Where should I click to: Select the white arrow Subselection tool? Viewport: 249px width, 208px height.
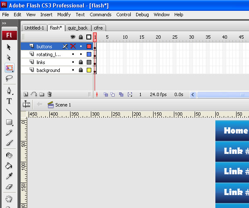coord(9,57)
